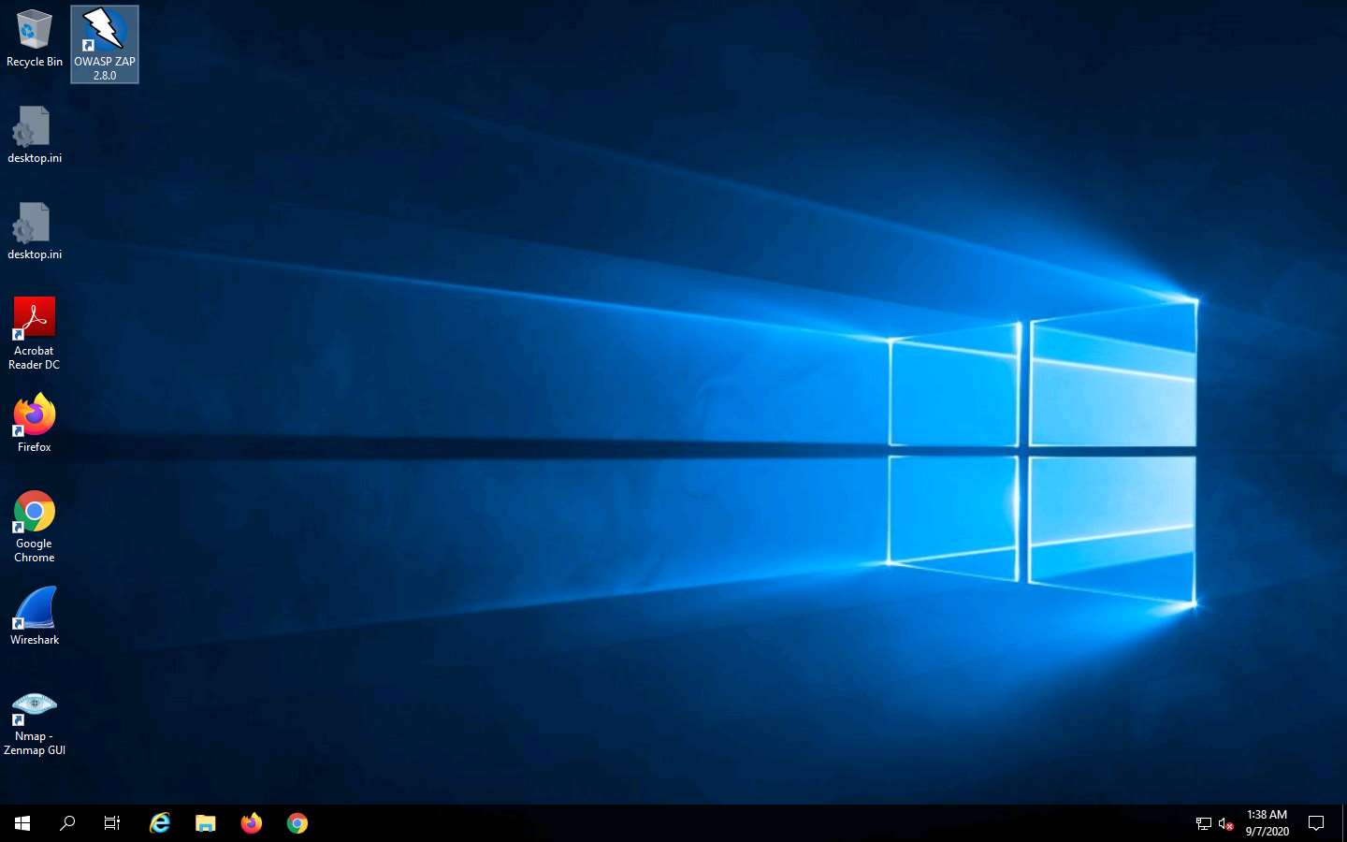
Task: Unmute the system volume in the tray
Action: pyautogui.click(x=1226, y=823)
